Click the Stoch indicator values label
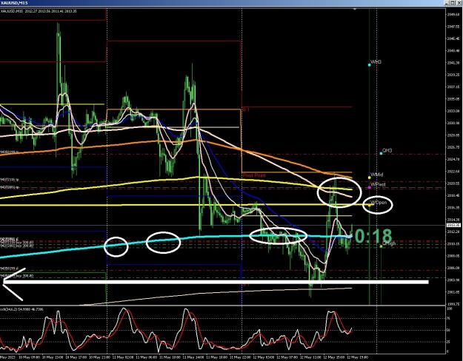The height and width of the screenshot is (361, 463). [21, 309]
